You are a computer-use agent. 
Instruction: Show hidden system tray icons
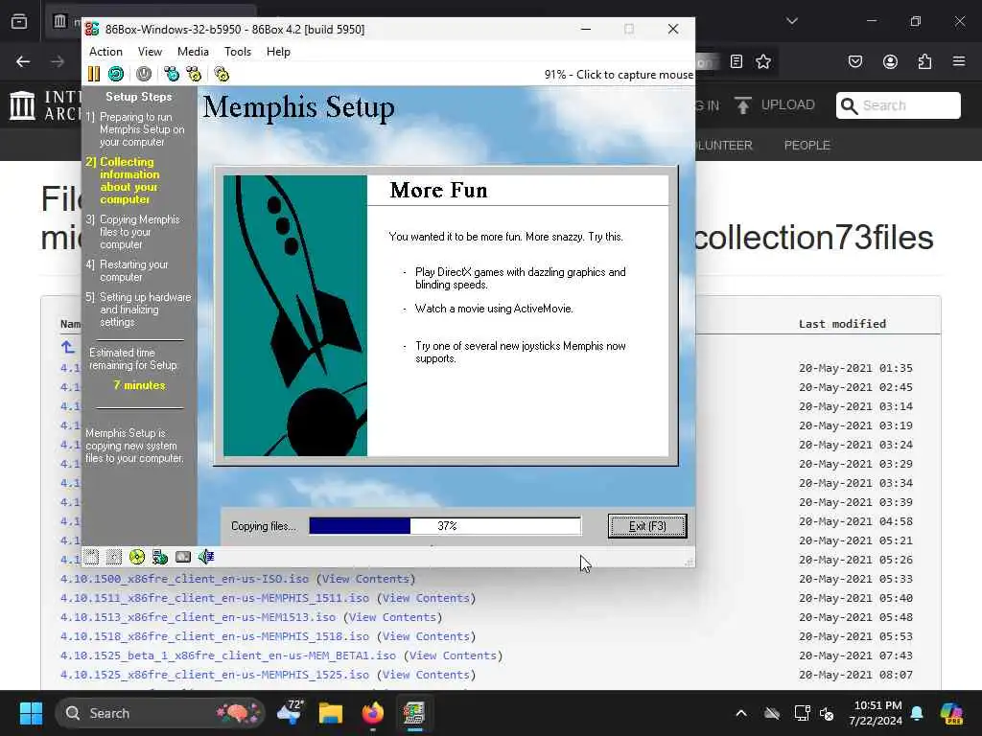741,713
